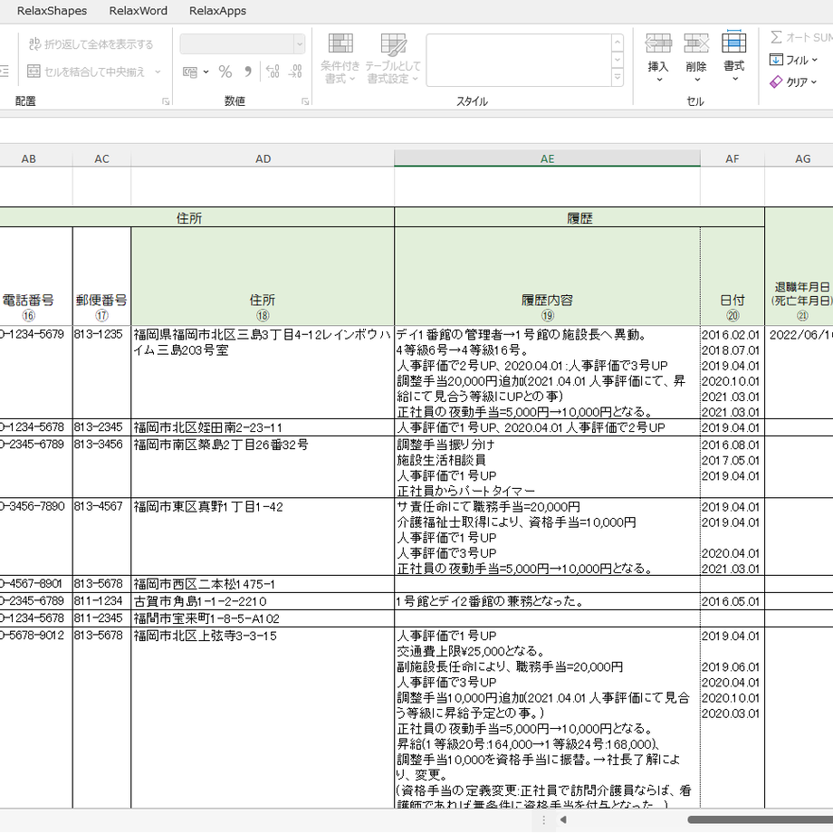Select address cell 福間市宝来町1-8-5-A102
Image resolution: width=833 pixels, height=833 pixels.
pos(263,618)
